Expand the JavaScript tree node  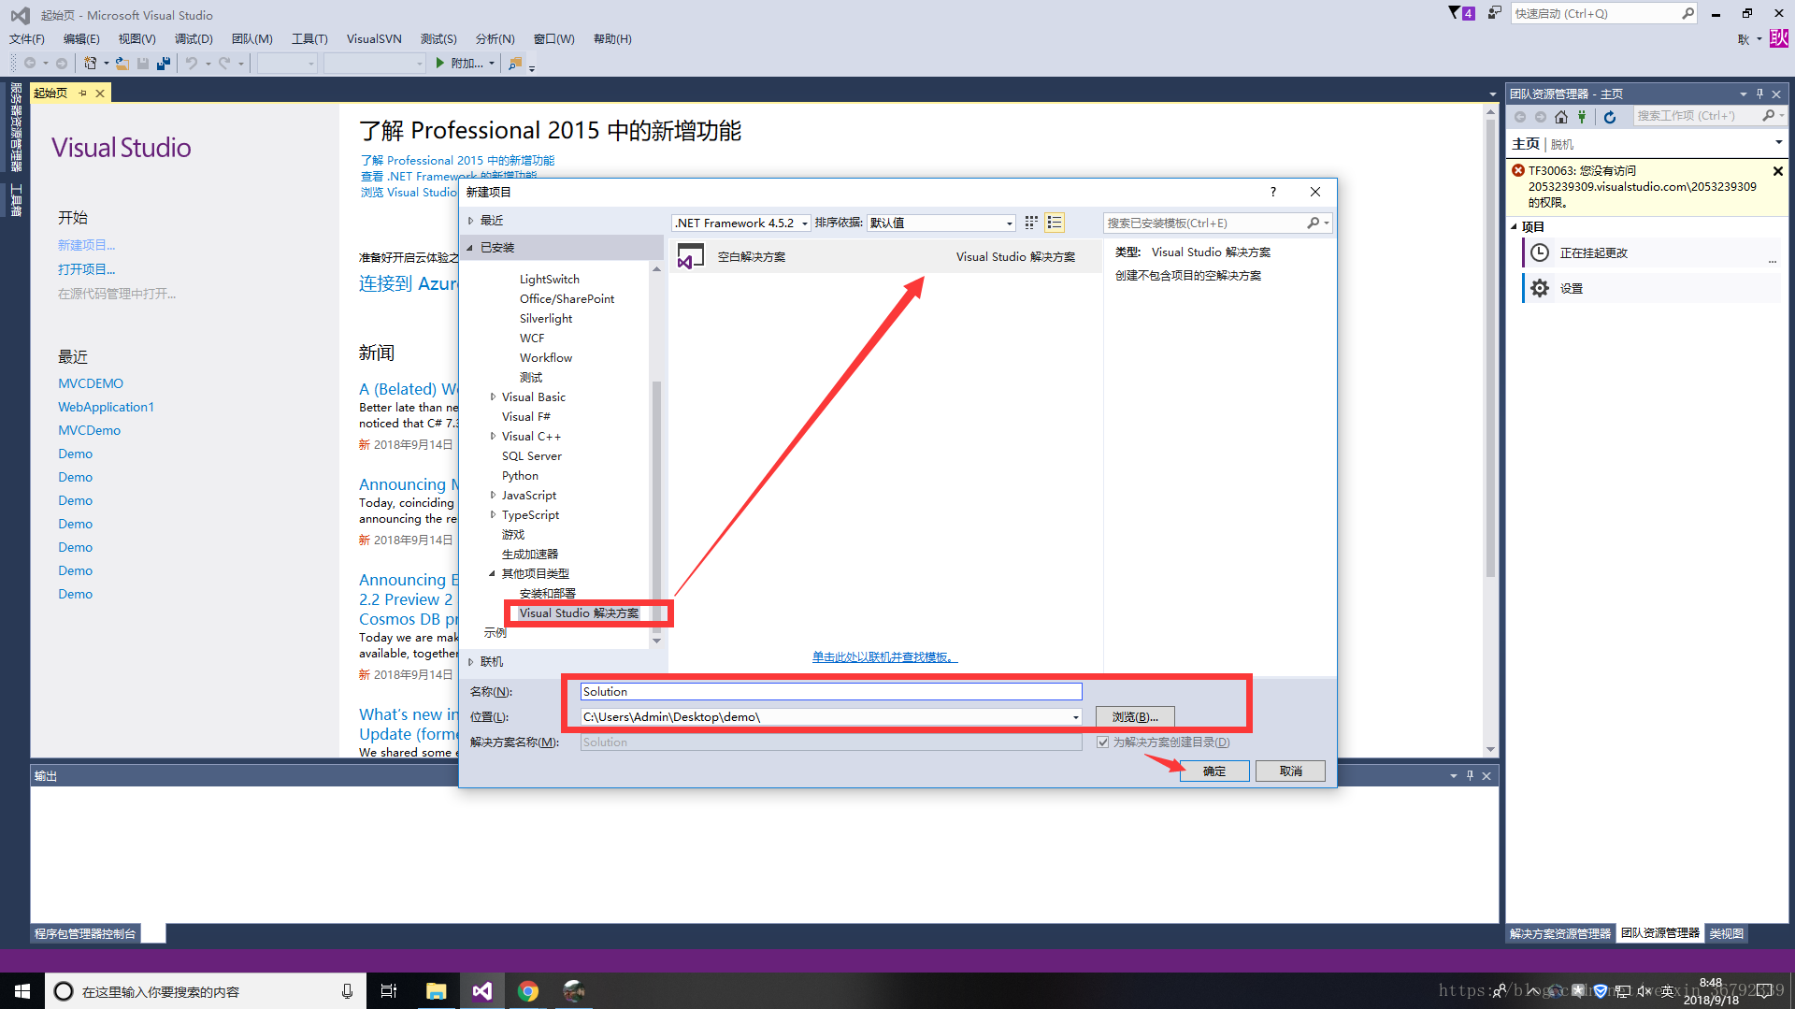pyautogui.click(x=493, y=496)
